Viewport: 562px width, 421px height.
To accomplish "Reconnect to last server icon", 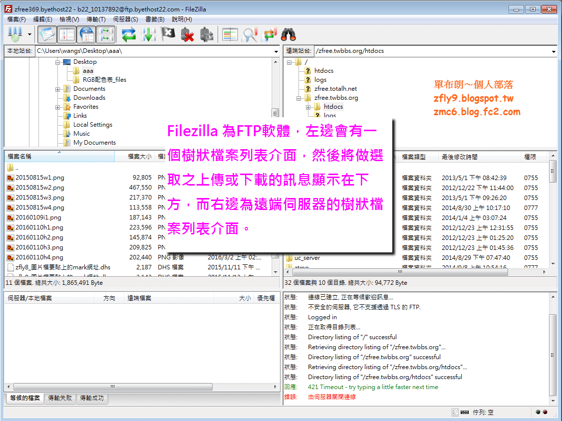I will pos(207,35).
